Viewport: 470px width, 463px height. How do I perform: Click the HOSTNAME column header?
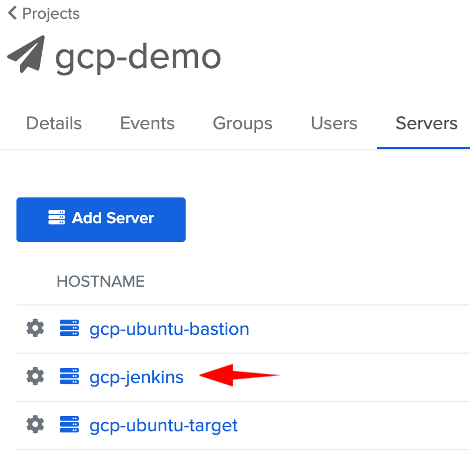(100, 281)
